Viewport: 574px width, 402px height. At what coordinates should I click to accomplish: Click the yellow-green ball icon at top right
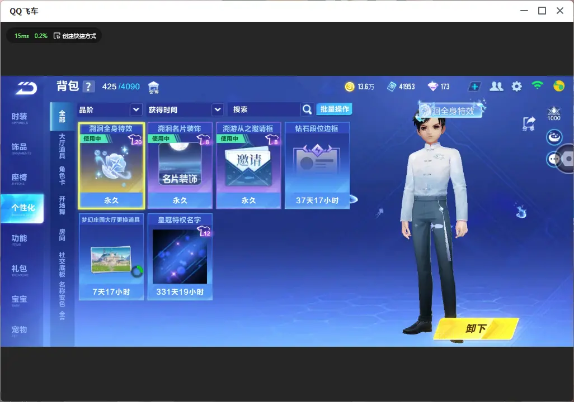pos(559,86)
